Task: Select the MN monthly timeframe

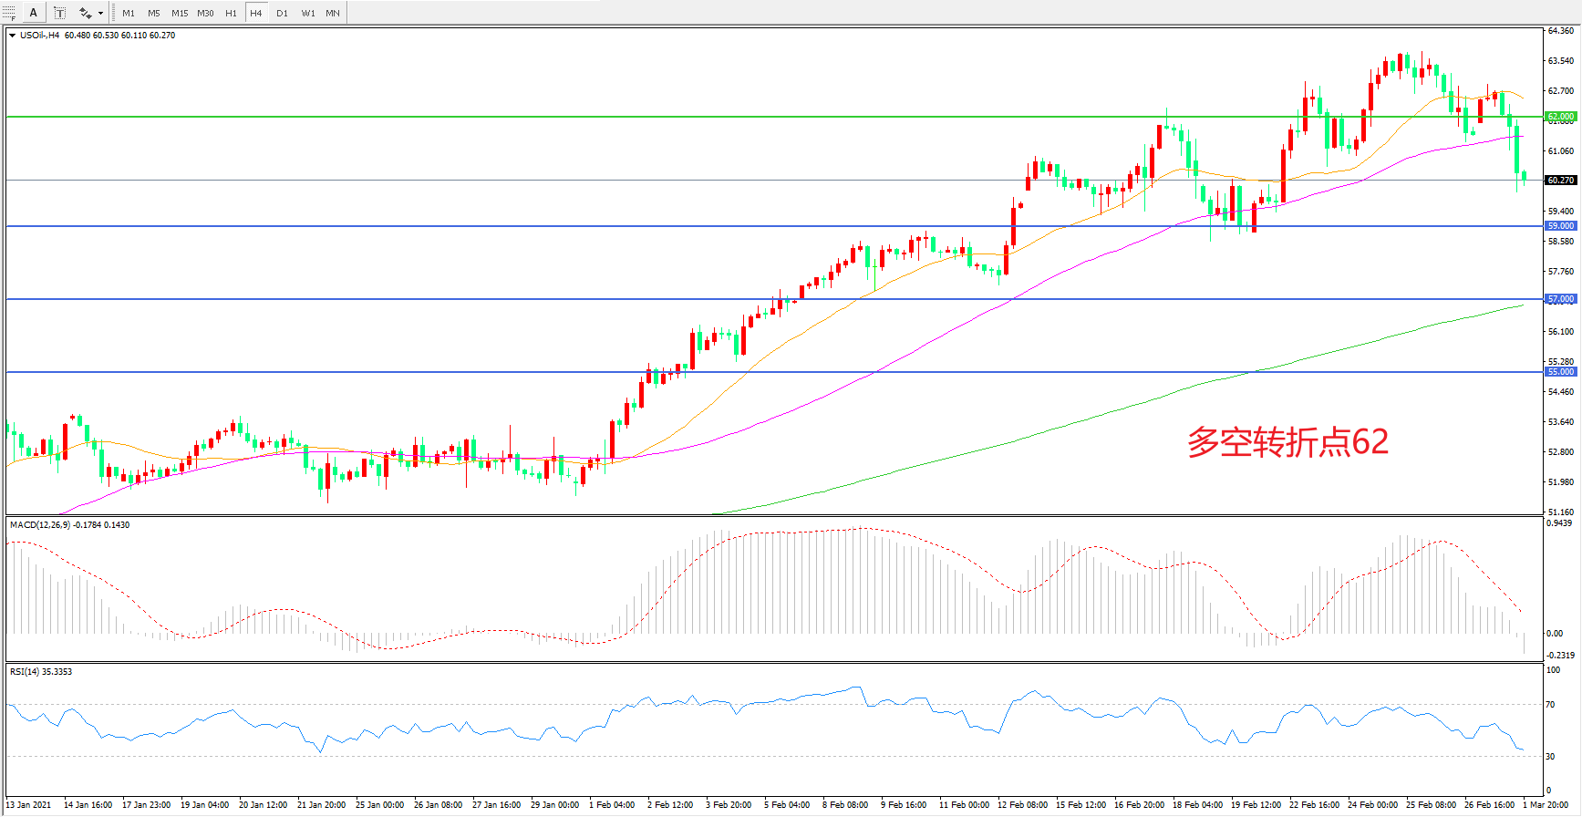Action: pos(333,13)
